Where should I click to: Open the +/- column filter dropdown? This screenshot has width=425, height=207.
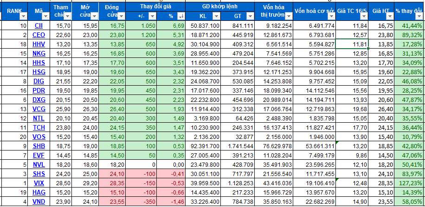152,17
